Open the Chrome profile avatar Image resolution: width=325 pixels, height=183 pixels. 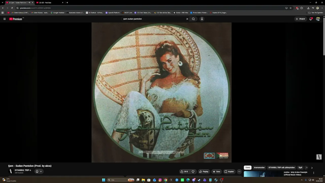[317, 8]
